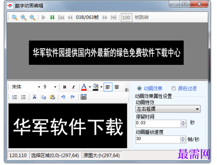Step forward one frame

coord(105,18)
